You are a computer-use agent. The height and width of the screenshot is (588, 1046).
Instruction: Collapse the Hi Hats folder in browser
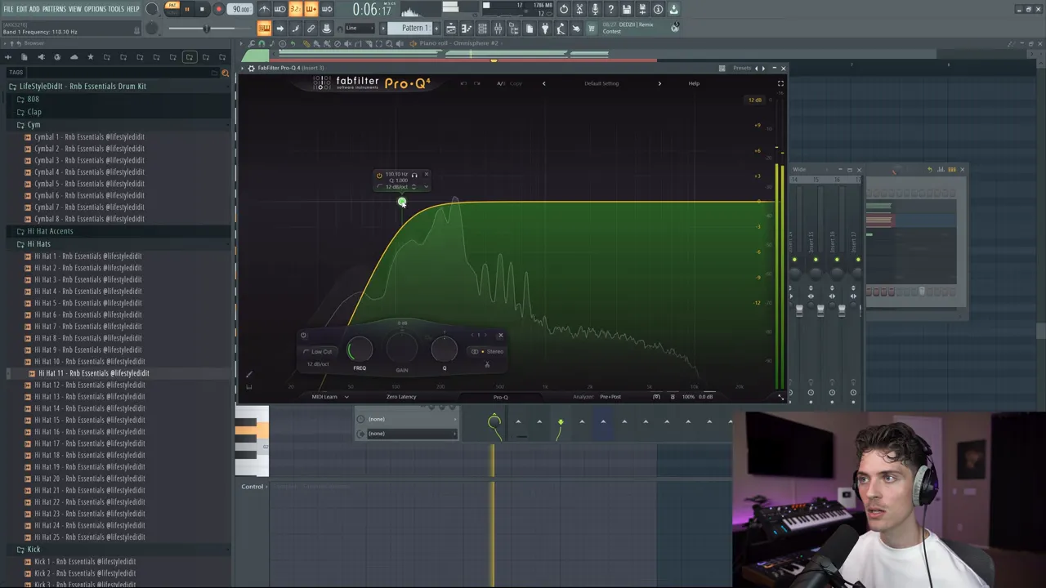click(38, 244)
